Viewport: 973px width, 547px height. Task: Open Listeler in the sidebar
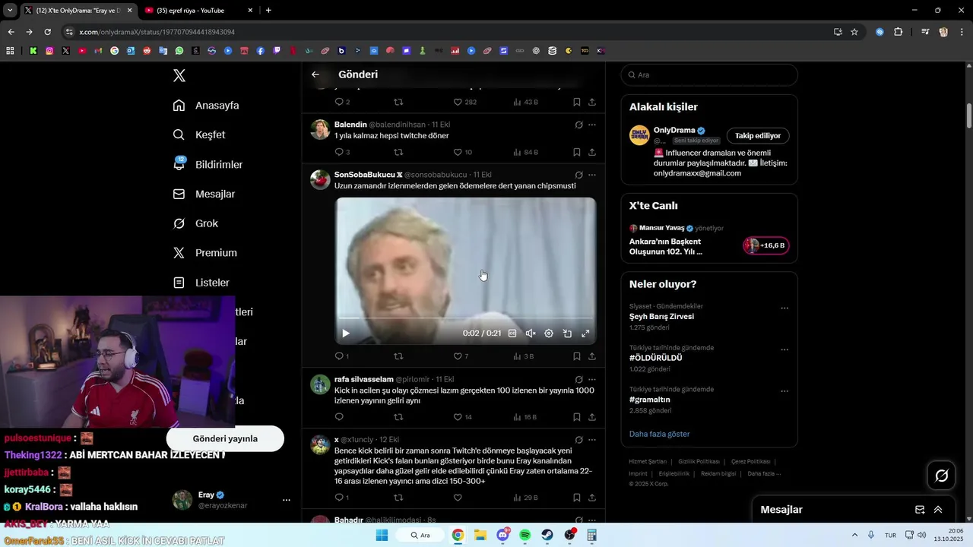pyautogui.click(x=201, y=283)
